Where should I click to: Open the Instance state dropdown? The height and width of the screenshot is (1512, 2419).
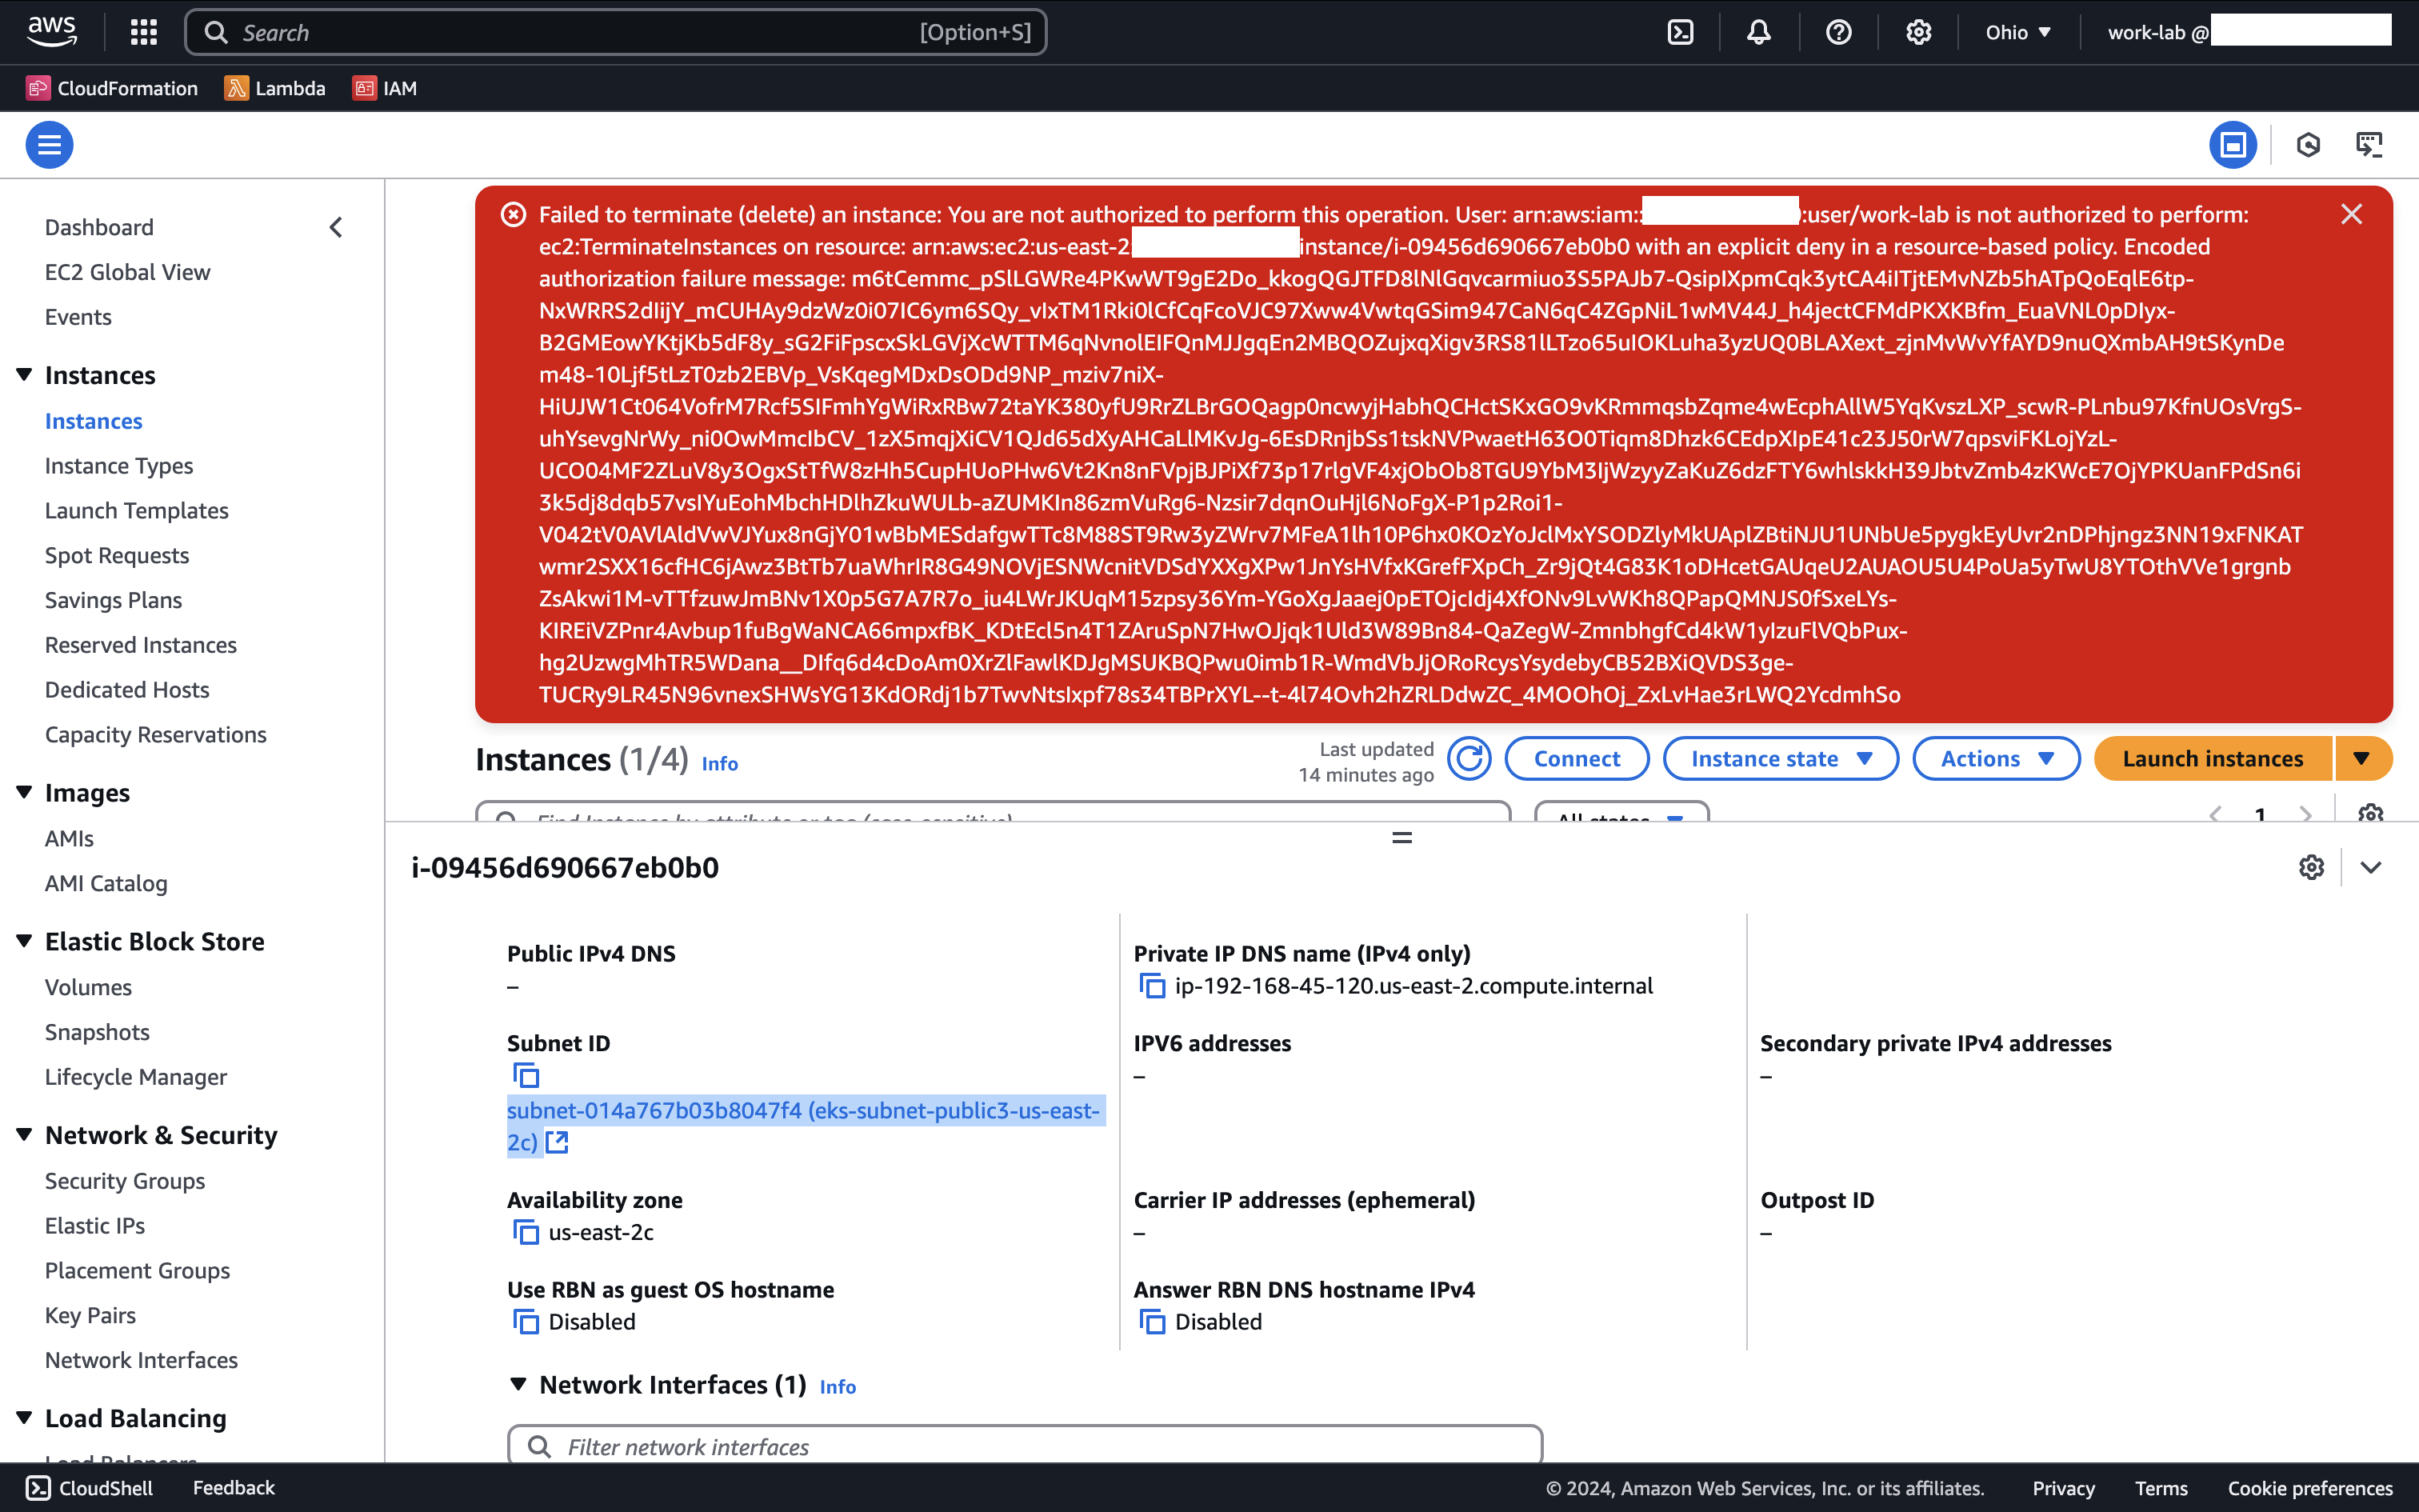[x=1781, y=759]
